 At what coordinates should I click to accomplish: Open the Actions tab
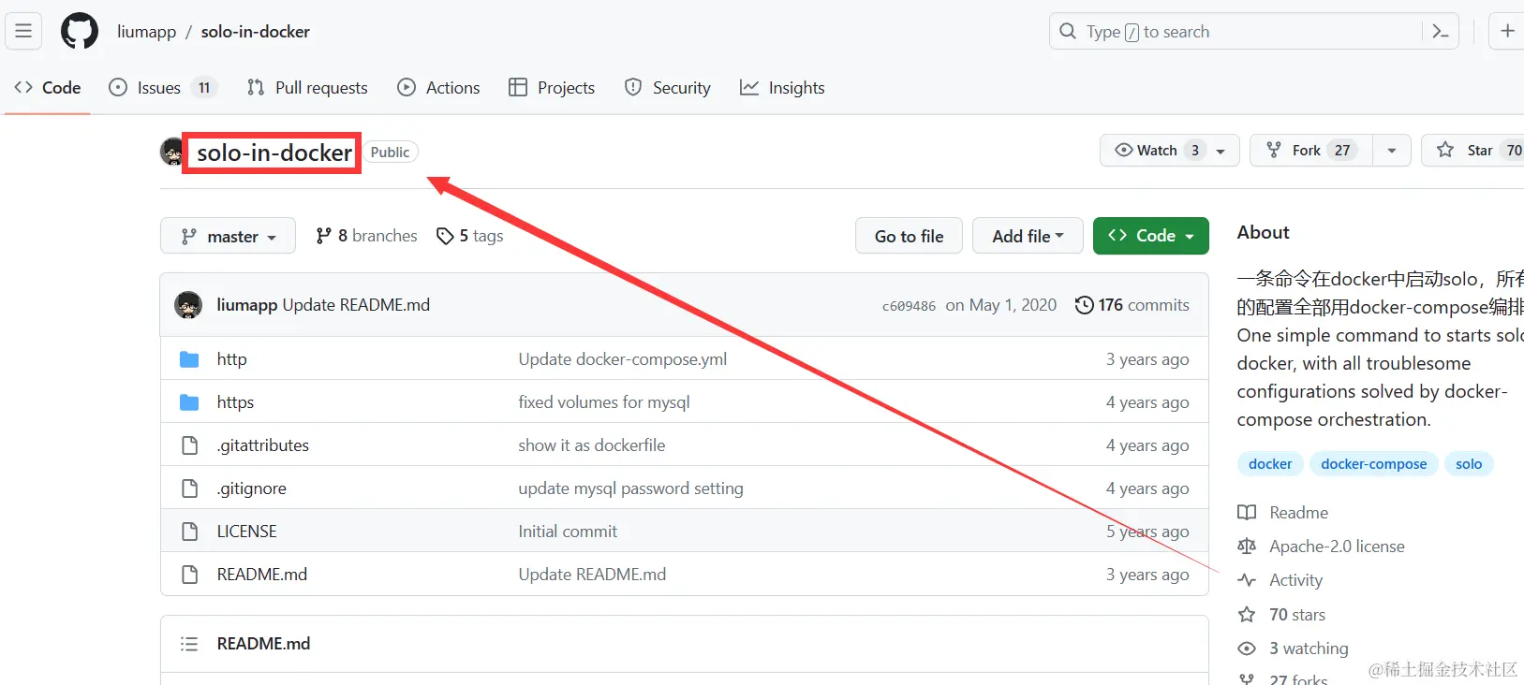click(438, 87)
